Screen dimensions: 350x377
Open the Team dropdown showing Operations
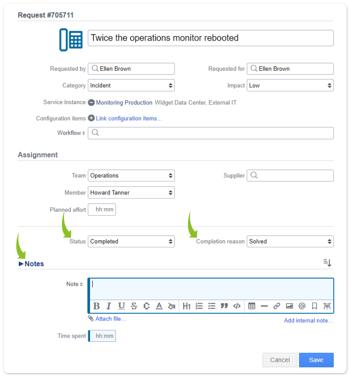coord(131,175)
